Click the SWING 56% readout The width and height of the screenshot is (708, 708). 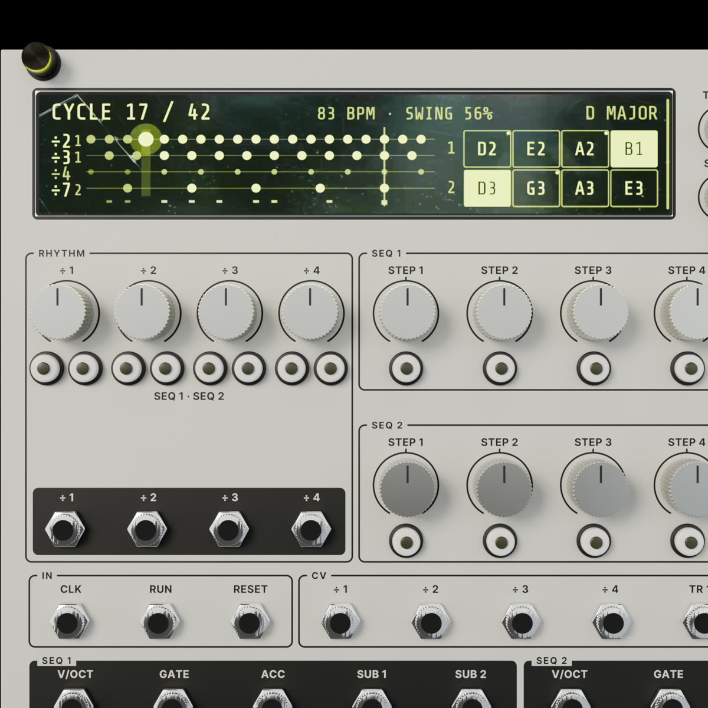coord(449,113)
